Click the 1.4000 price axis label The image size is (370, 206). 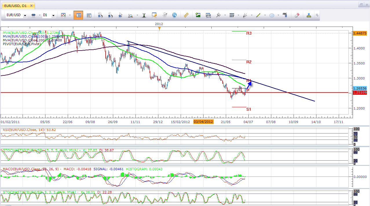359,48
